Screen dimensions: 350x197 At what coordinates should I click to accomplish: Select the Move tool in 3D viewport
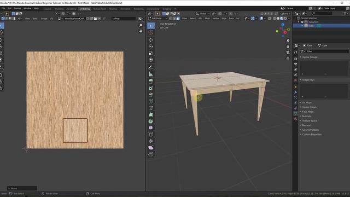[x=151, y=40]
